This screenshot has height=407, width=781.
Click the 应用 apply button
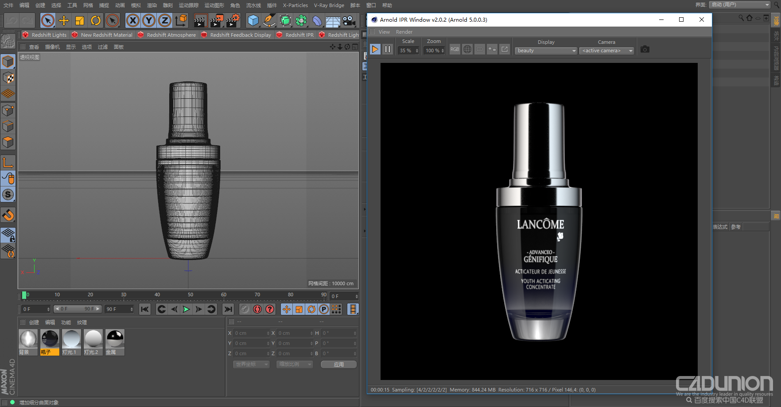pyautogui.click(x=339, y=364)
